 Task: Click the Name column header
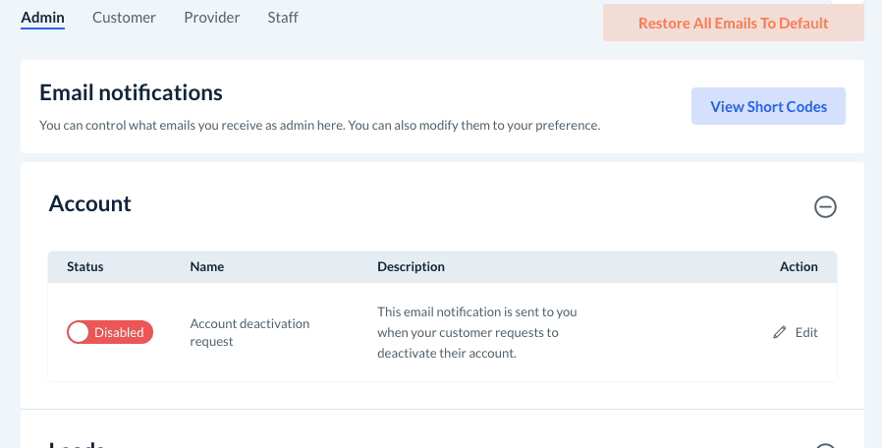206,267
